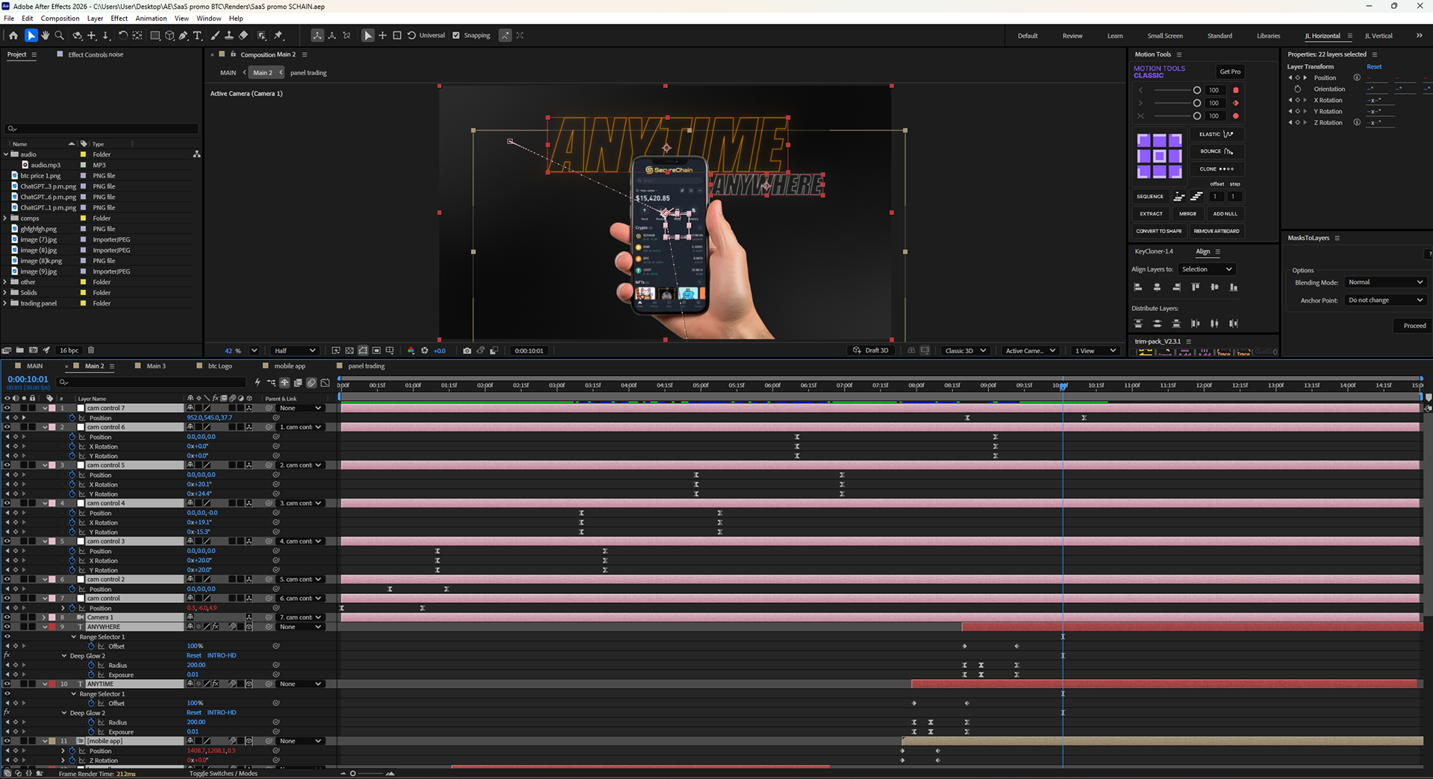Select the Horizontal Type tool
This screenshot has height=779, width=1433.
198,36
